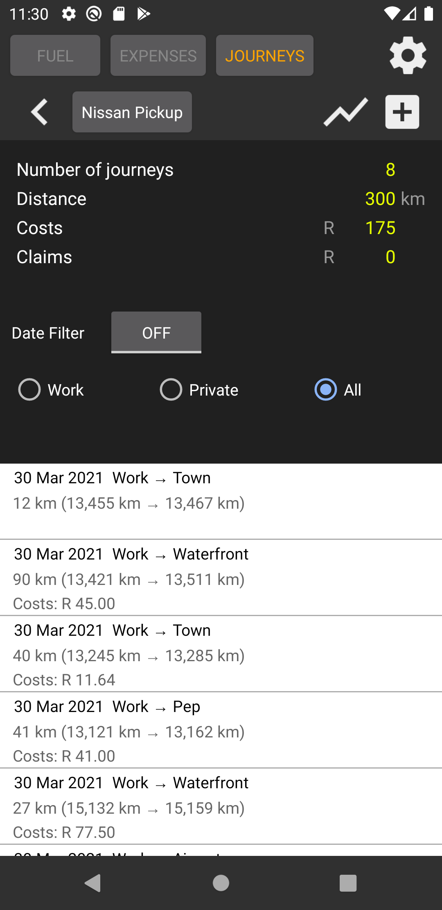Image resolution: width=442 pixels, height=910 pixels.
Task: Select the Private radio button
Action: point(199,389)
